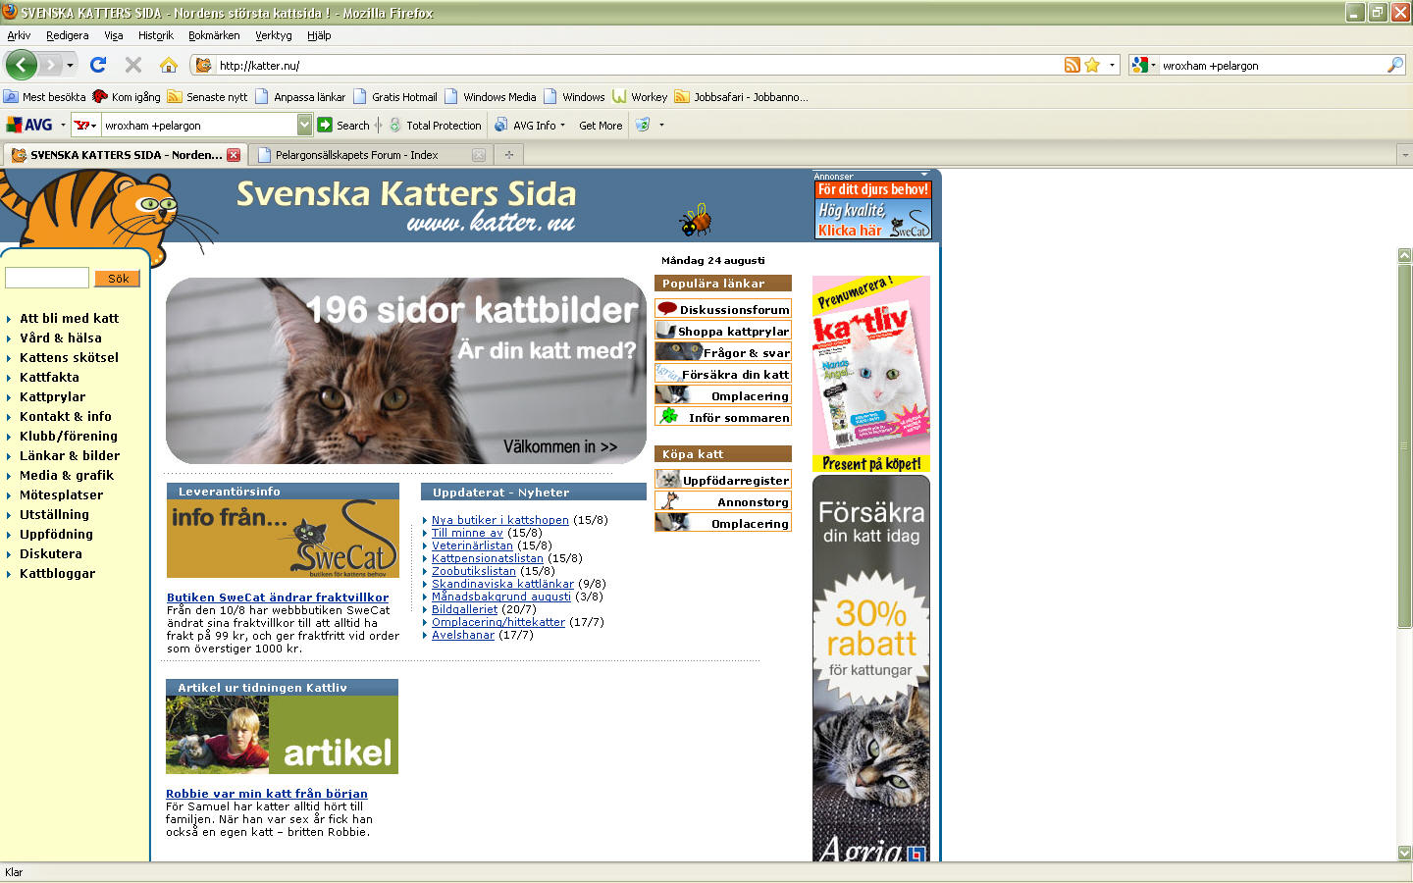The height and width of the screenshot is (883, 1413).
Task: Open the Verktyg menu
Action: [x=273, y=35]
